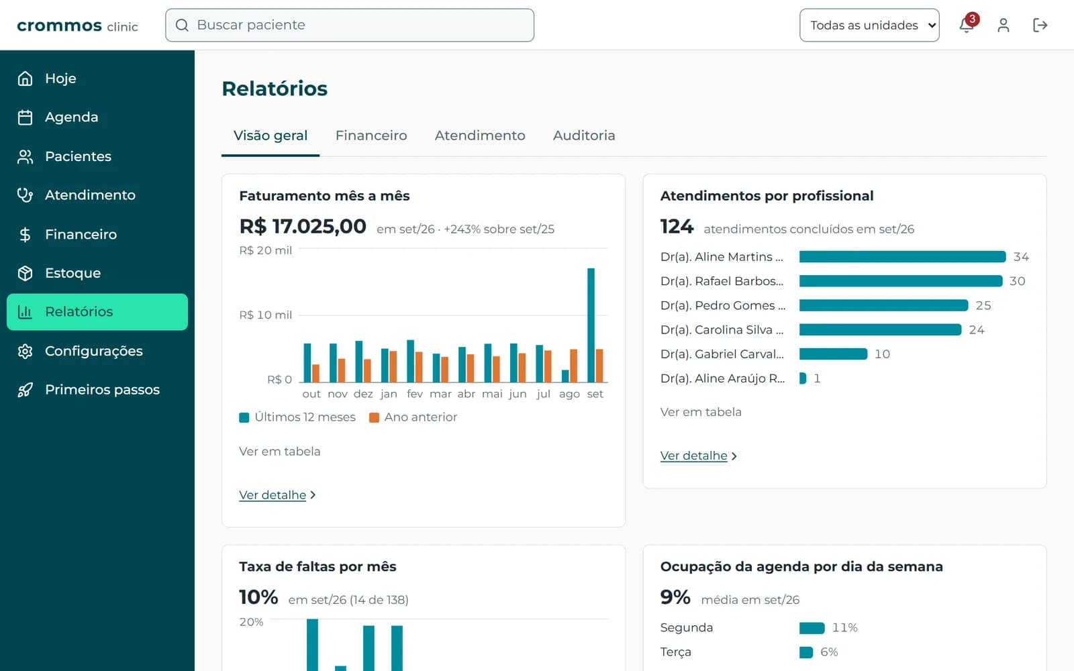Click the Ano anterior legend swatch
Viewport: 1074px width, 671px height.
pyautogui.click(x=374, y=417)
